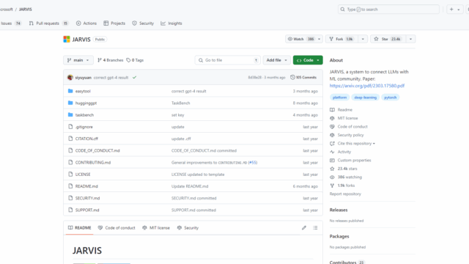Open the Actions tab
The height and width of the screenshot is (264, 469).
click(x=86, y=23)
